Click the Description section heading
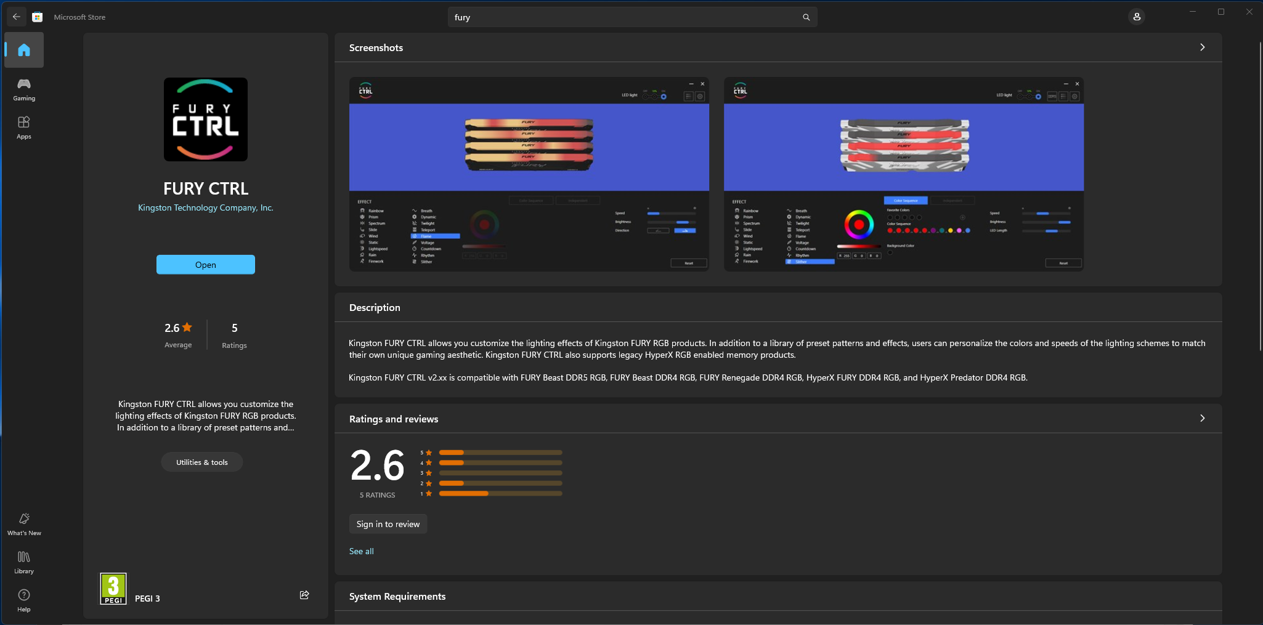This screenshot has height=625, width=1263. (375, 308)
